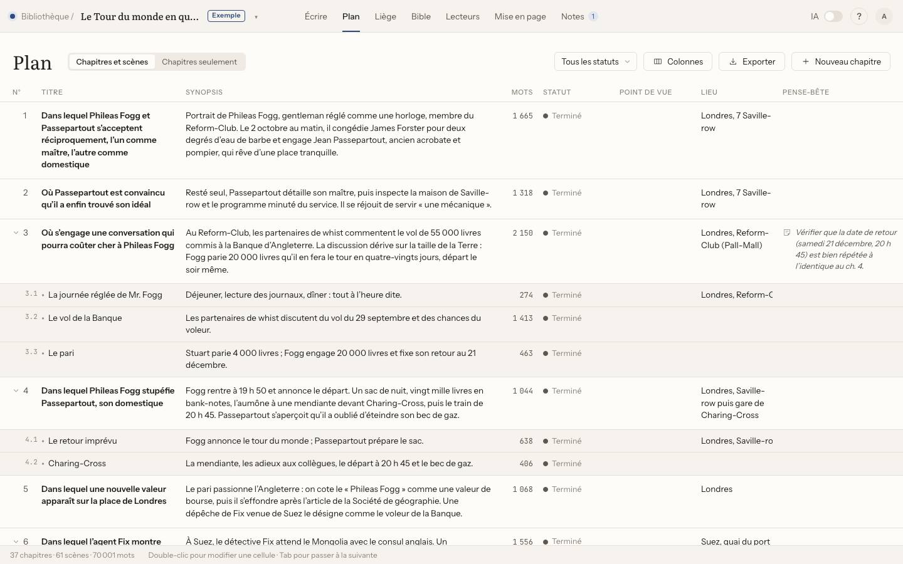The image size is (903, 564).
Task: Open the user avatar A menu
Action: [884, 16]
